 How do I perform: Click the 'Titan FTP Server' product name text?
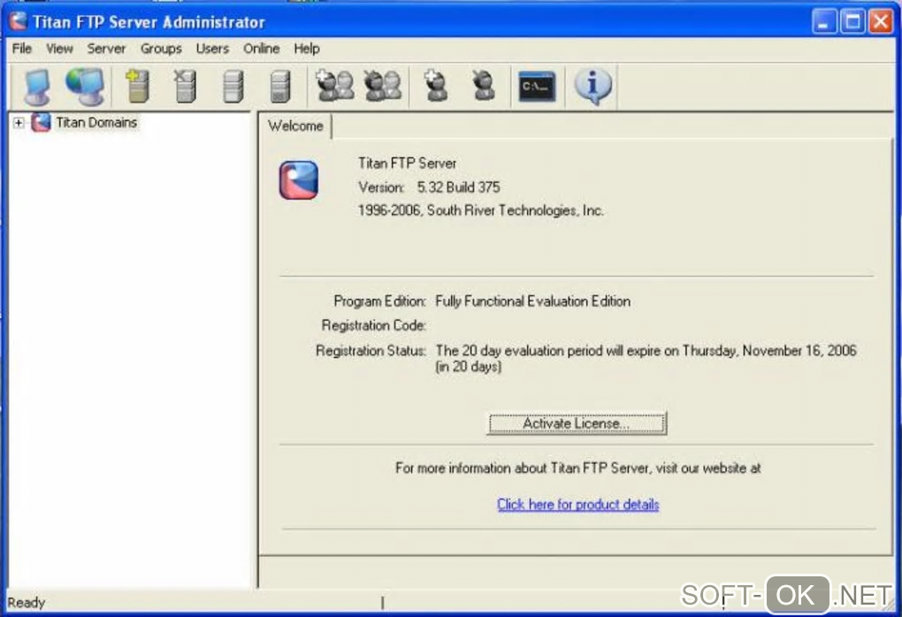(408, 164)
